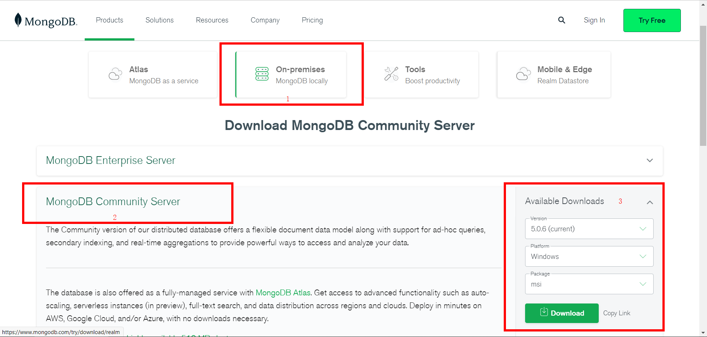Image resolution: width=707 pixels, height=337 pixels.
Task: Open the Version dropdown showing 5.0.6
Action: pos(589,229)
